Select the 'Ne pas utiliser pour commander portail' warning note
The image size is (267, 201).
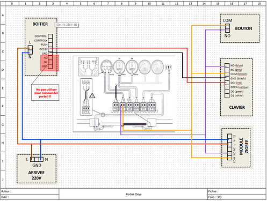(x=45, y=93)
